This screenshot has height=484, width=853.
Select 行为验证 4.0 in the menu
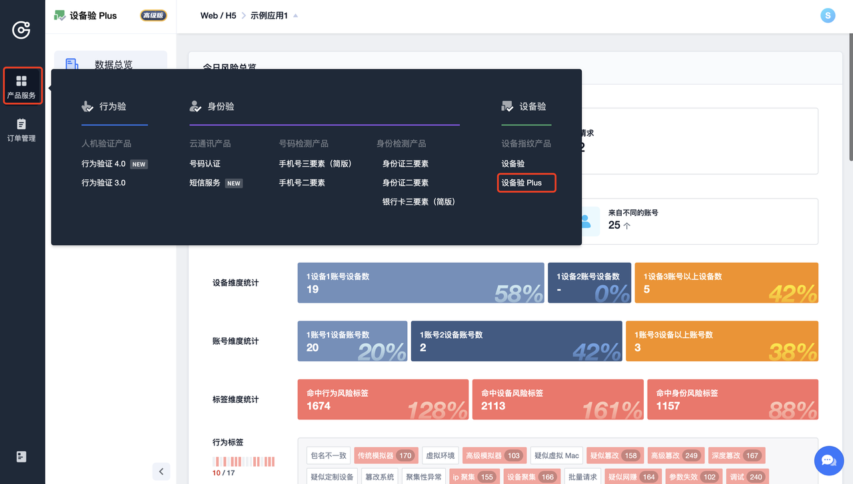coord(103,164)
